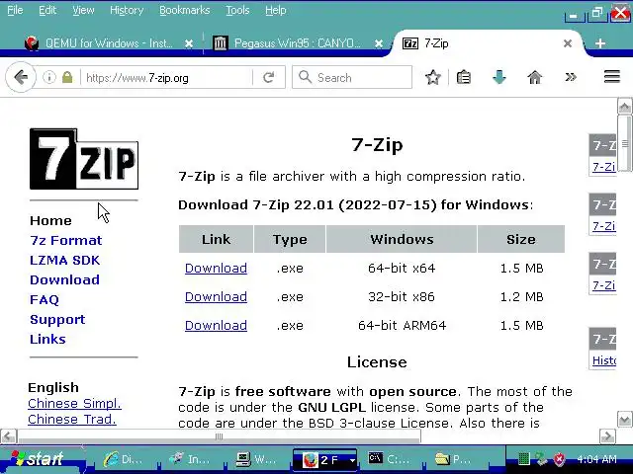This screenshot has height=474, width=633.
Task: Click the vertical scrollbar down arrow
Action: 624,420
